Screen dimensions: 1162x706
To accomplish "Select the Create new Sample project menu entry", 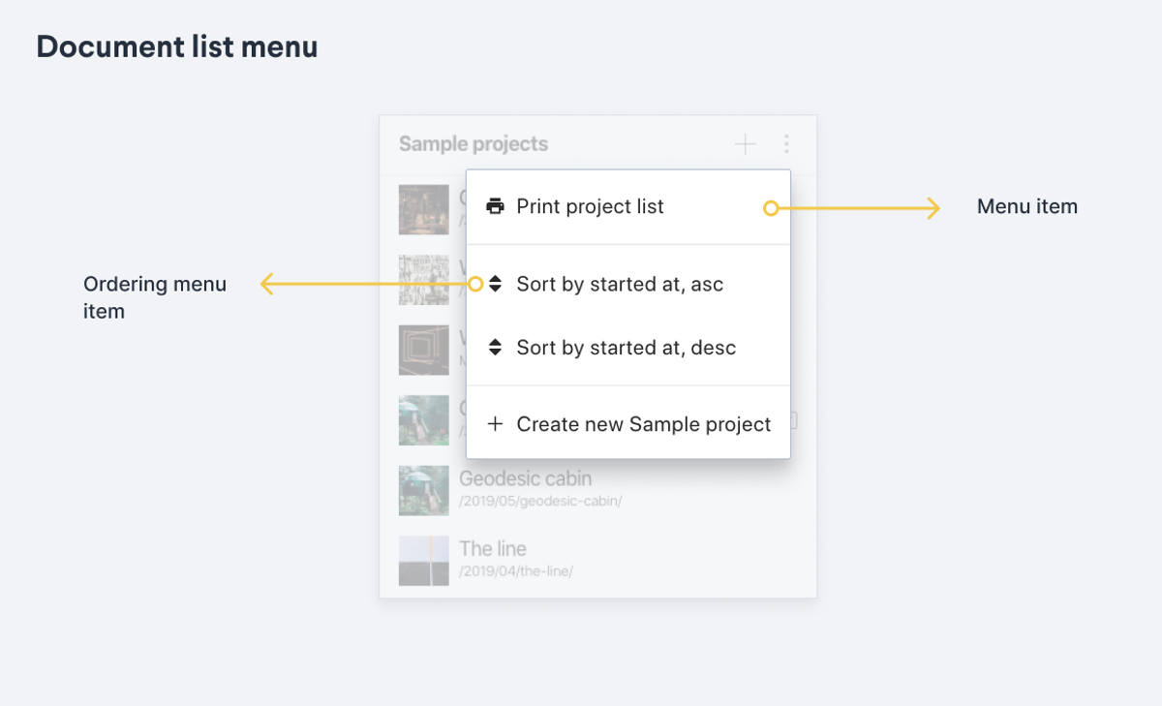I will coord(644,423).
